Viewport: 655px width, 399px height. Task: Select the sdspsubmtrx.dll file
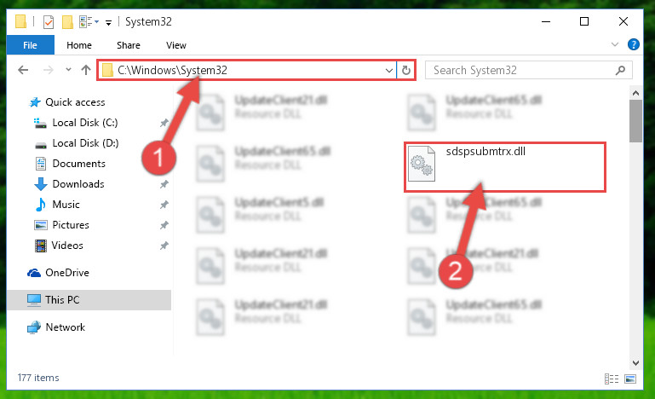click(x=504, y=167)
